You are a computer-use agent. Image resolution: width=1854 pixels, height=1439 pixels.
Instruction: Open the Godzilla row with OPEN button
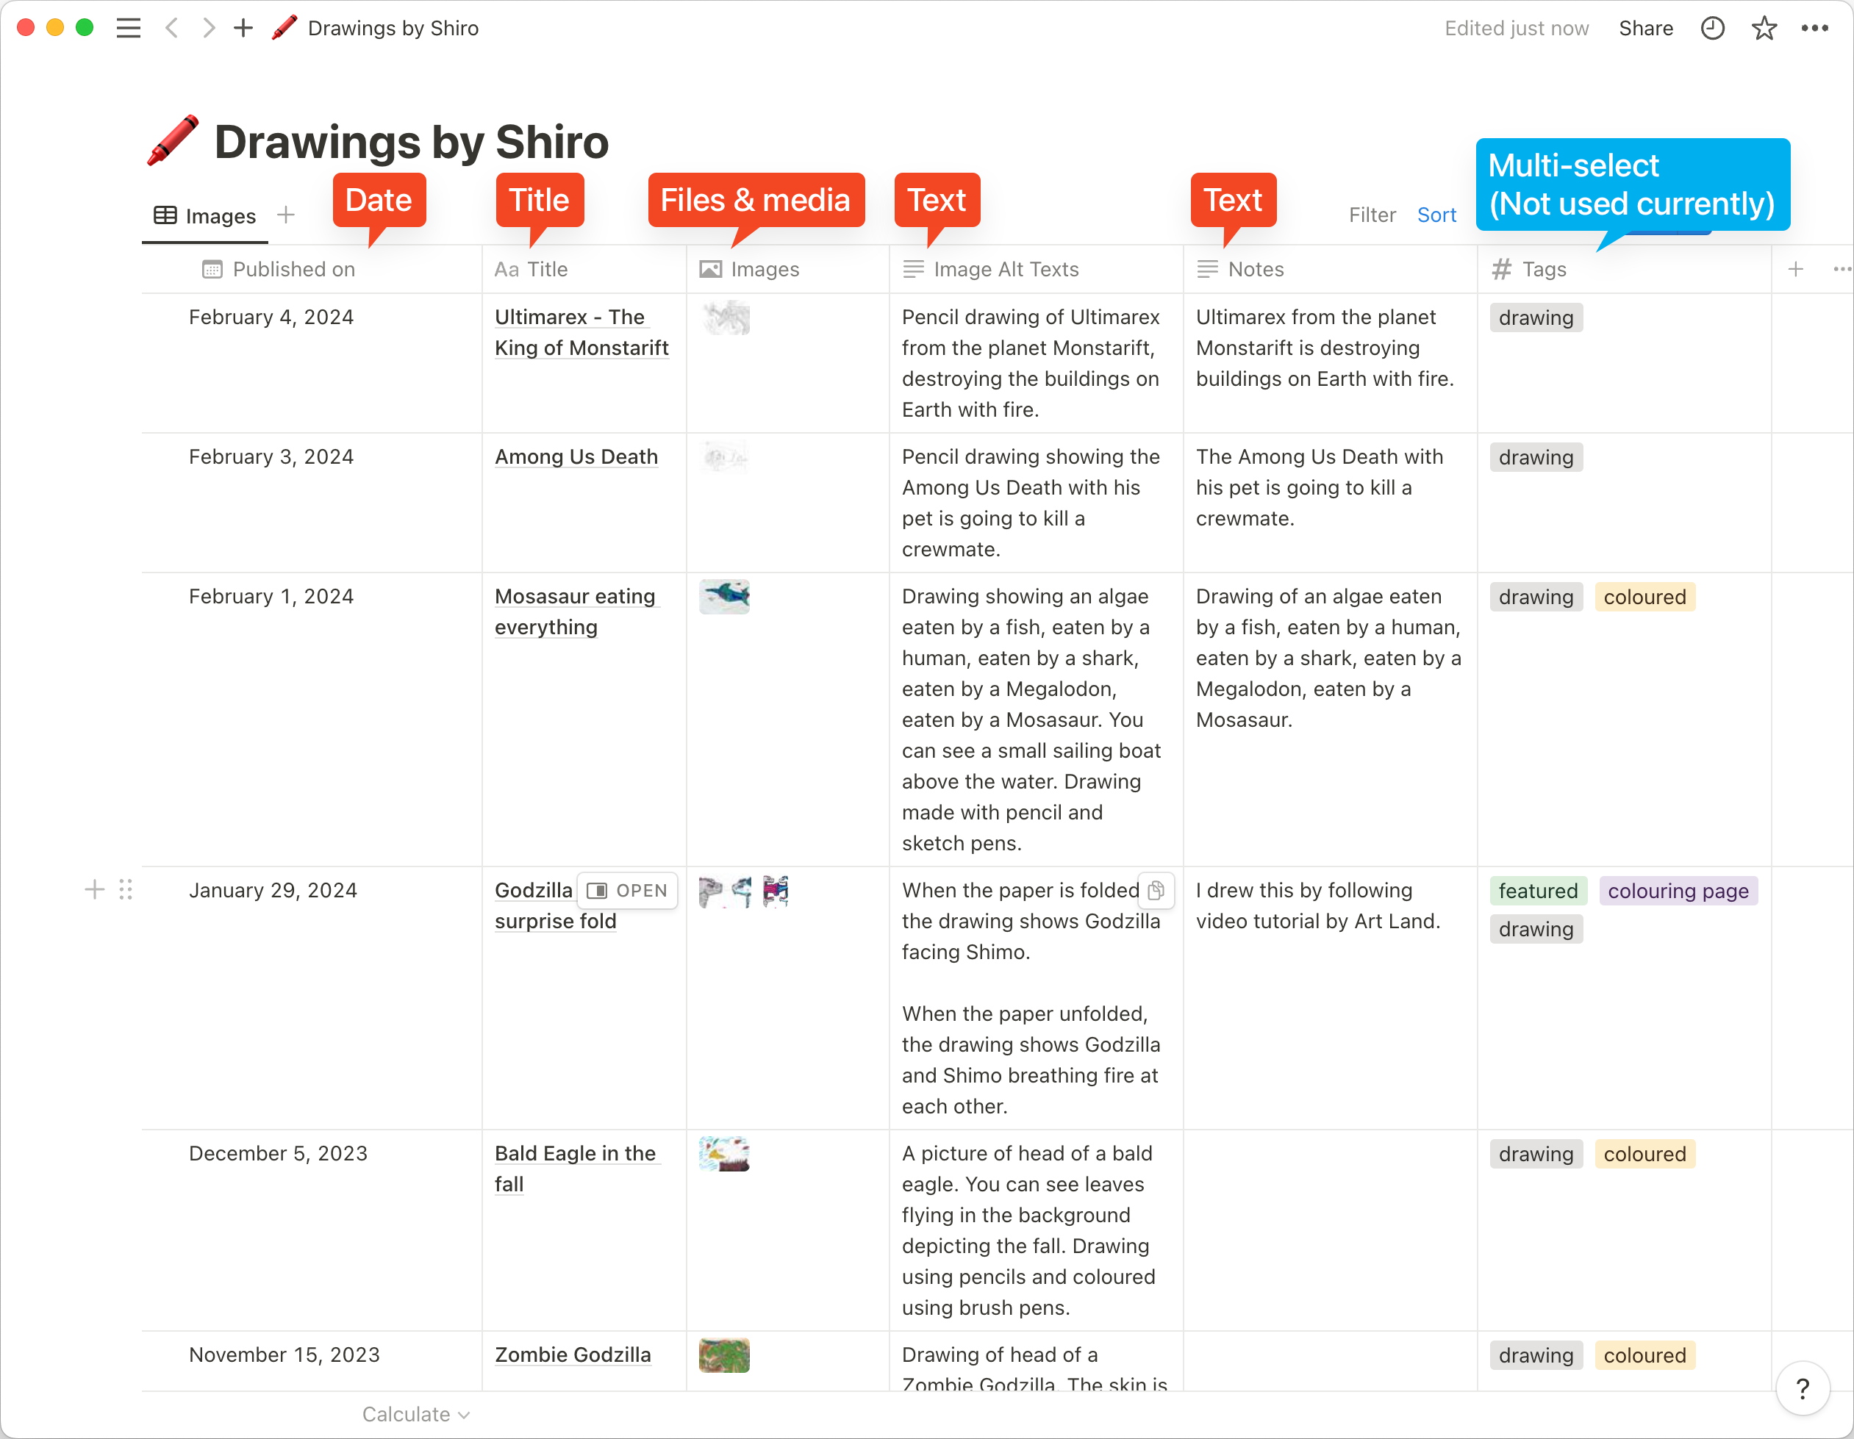click(627, 890)
